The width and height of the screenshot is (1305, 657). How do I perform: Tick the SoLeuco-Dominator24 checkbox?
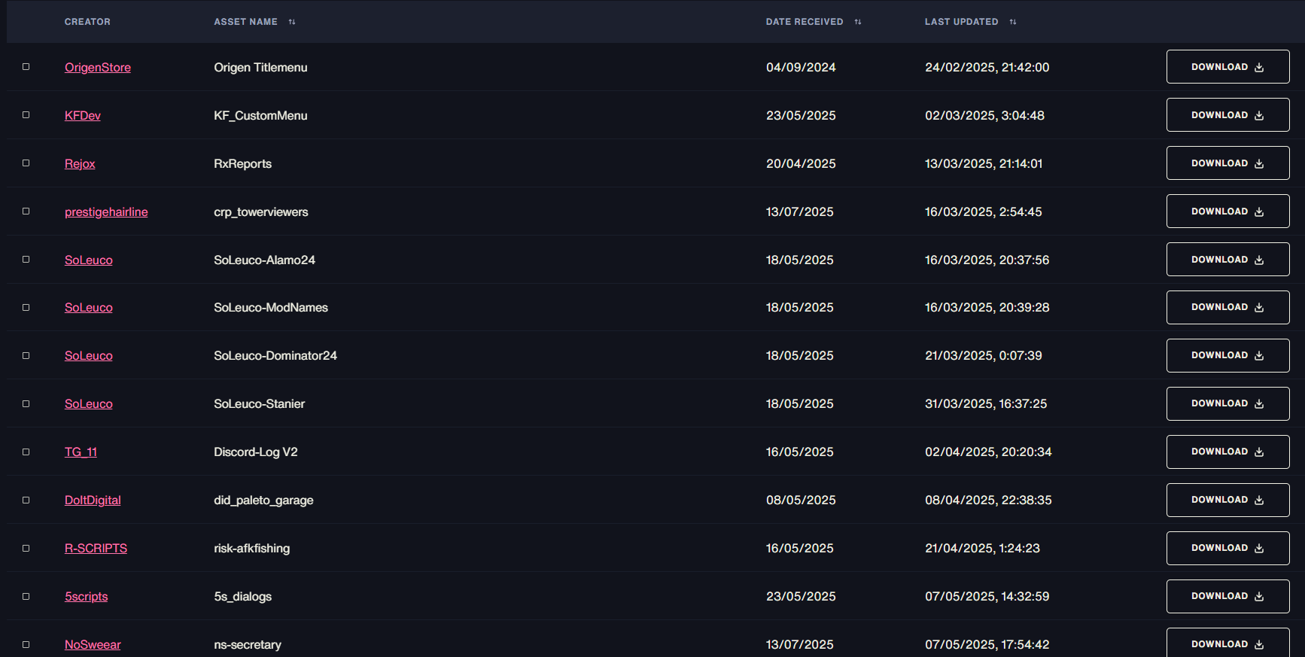coord(26,356)
